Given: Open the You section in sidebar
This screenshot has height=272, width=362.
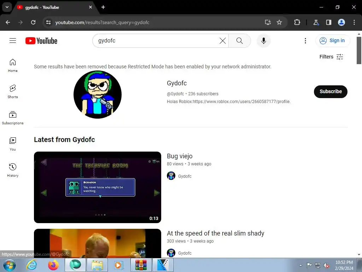Looking at the screenshot, I should pyautogui.click(x=13, y=144).
